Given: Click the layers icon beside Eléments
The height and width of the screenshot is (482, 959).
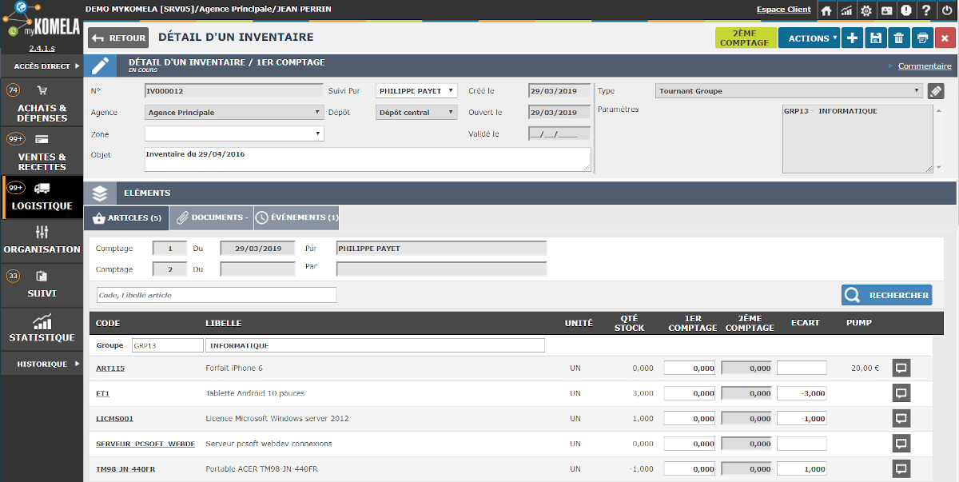Looking at the screenshot, I should coord(100,193).
